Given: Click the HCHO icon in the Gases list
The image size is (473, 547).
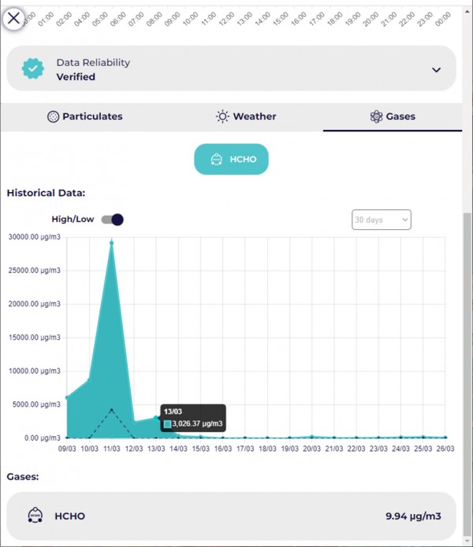Looking at the screenshot, I should [34, 516].
